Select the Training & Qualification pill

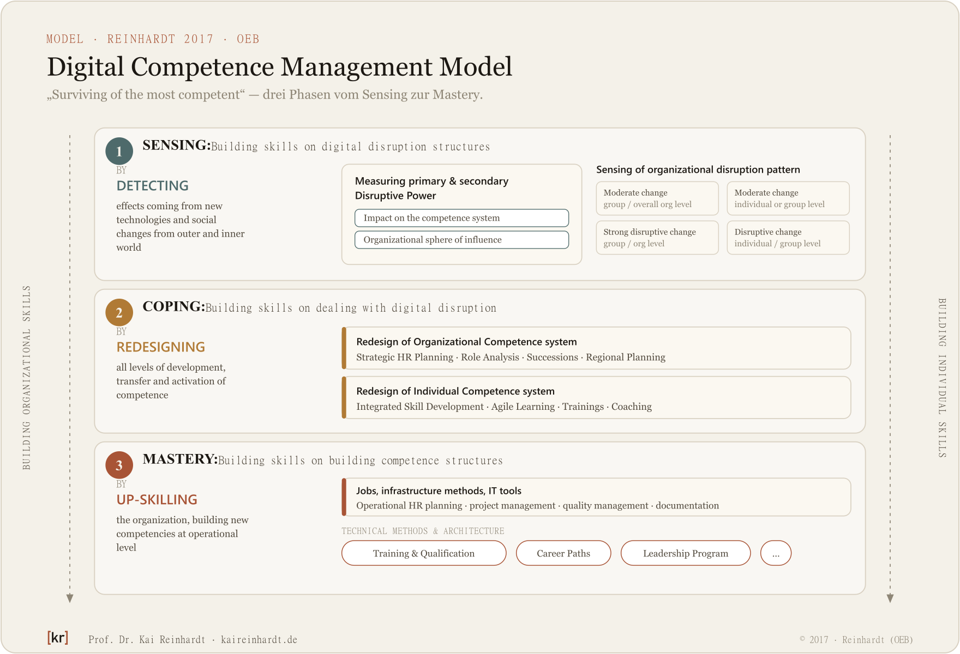(x=424, y=553)
